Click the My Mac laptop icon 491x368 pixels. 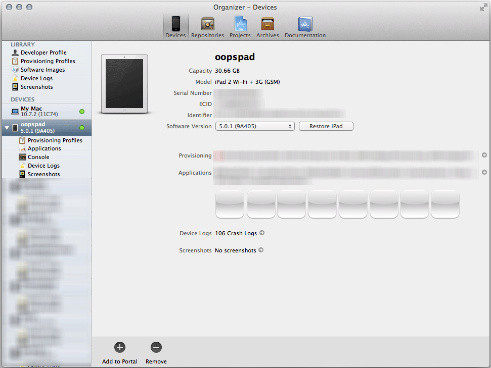(15, 111)
